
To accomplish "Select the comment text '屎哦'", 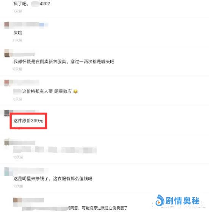I will pyautogui.click(x=18, y=33).
